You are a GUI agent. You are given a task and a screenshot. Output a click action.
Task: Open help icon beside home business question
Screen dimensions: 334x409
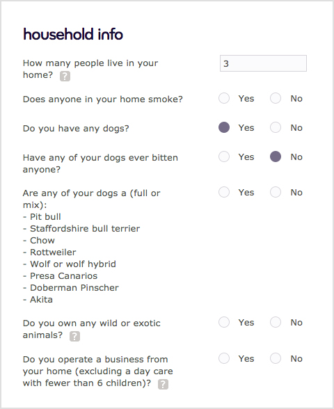click(163, 384)
